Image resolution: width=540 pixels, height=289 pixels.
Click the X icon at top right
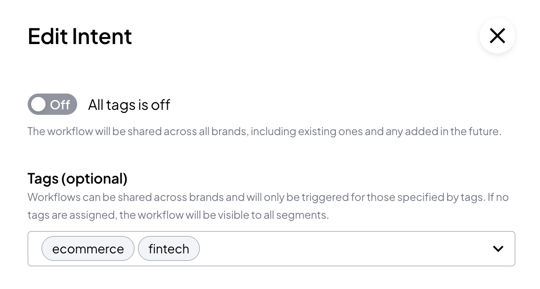[497, 36]
